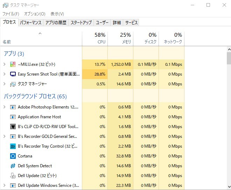Image resolution: width=231 pixels, height=190 pixels.
Task: Expand B's Recorder GOLD General Service row
Action: coord(5,136)
